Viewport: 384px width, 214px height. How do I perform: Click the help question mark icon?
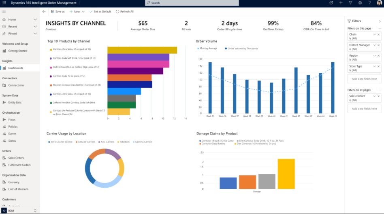369,3
